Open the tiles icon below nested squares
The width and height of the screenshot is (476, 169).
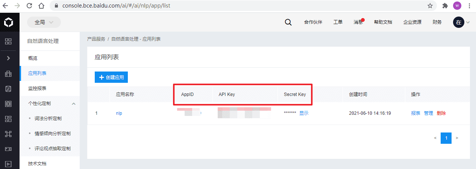8,119
